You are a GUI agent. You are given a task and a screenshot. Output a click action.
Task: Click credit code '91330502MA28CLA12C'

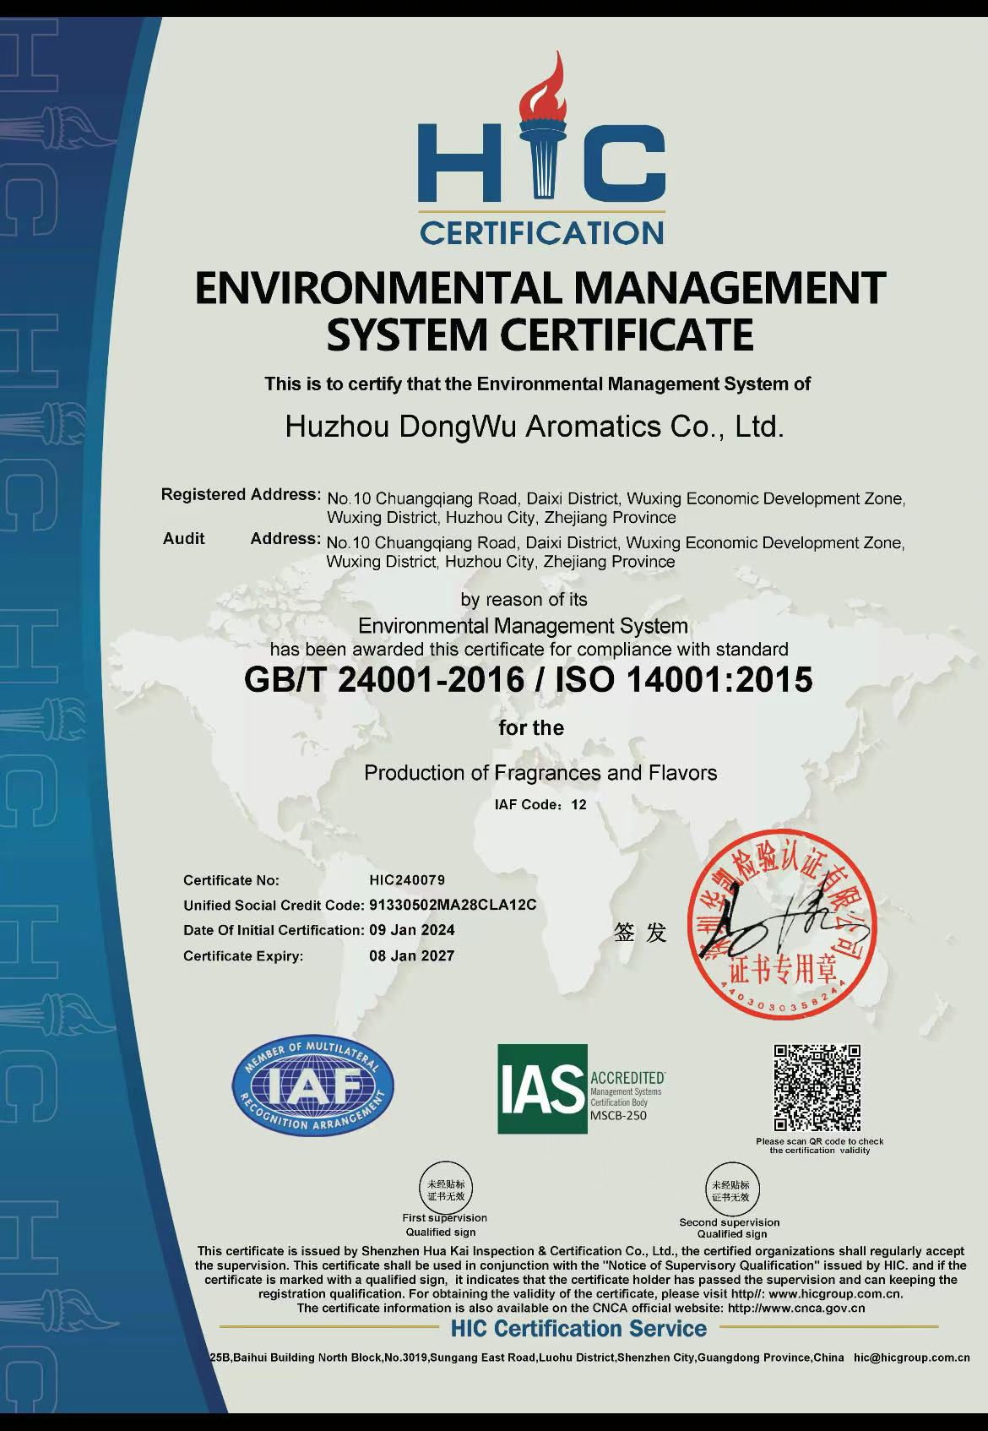point(453,905)
